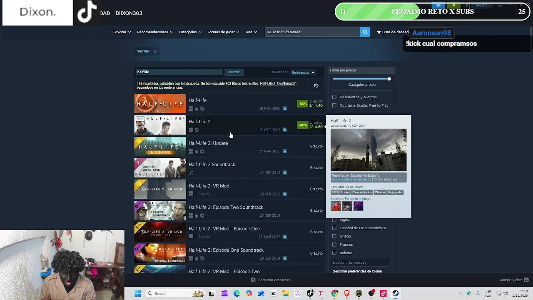
Task: Expand the Formas de Jugar menu
Action: pos(223,32)
